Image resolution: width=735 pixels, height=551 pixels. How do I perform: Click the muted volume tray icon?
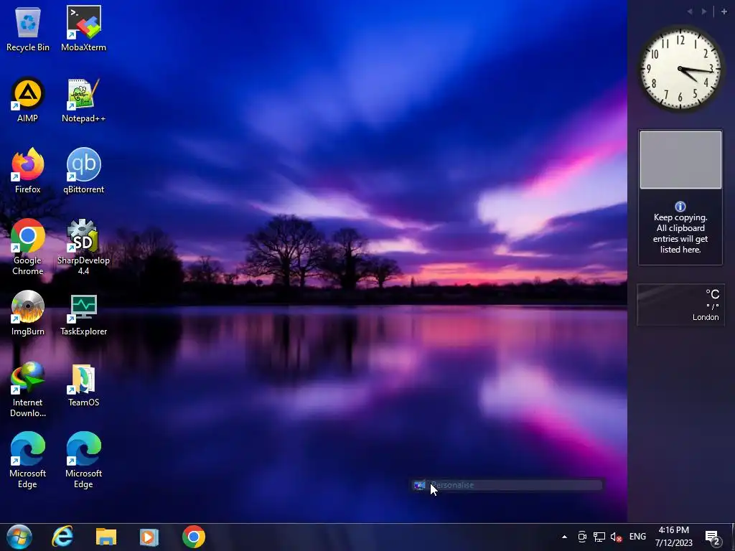point(616,537)
